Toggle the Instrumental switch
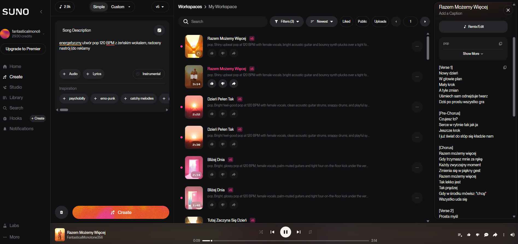The height and width of the screenshot is (244, 518). point(149,74)
